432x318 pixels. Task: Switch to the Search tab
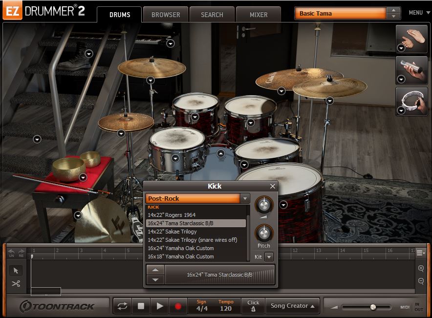(212, 15)
